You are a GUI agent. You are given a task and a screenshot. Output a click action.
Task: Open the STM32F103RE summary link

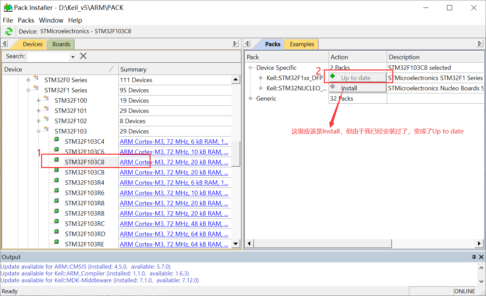pyautogui.click(x=174, y=244)
